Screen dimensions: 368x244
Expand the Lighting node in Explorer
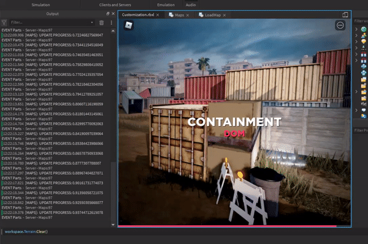pos(356,42)
